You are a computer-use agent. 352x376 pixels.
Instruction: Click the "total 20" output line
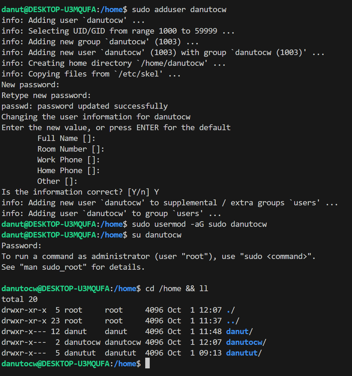click(x=19, y=299)
